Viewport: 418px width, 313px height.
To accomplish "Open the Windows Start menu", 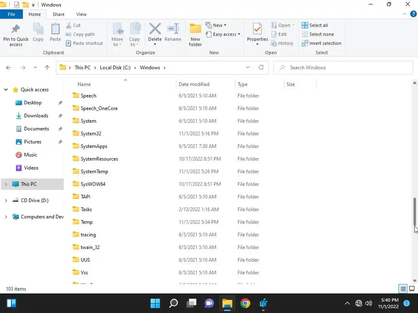I will [155, 303].
